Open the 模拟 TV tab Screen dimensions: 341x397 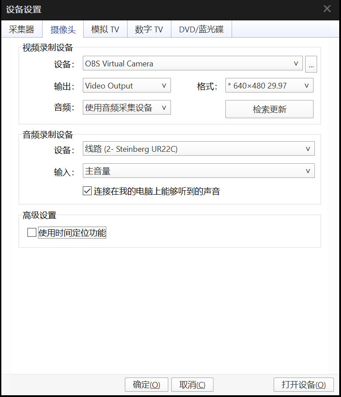105,29
